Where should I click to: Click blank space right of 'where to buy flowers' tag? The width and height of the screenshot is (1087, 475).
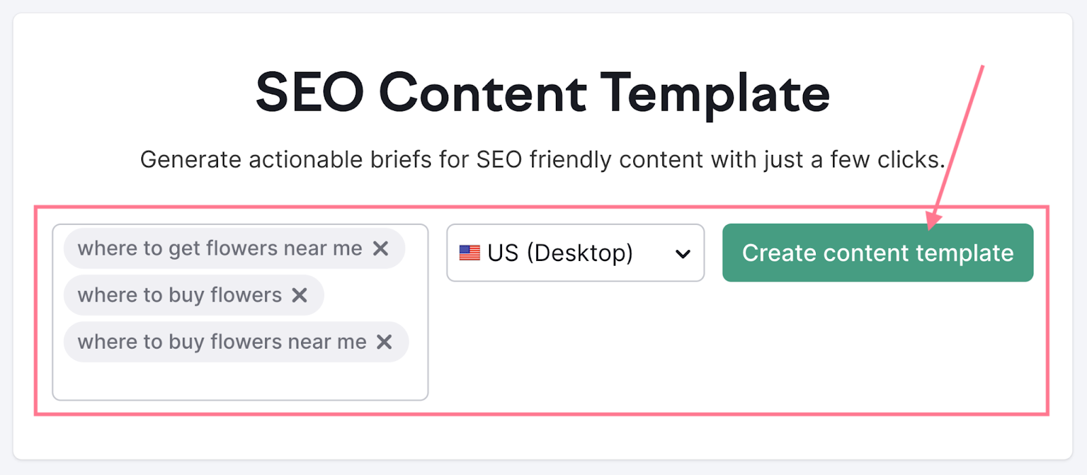click(x=374, y=295)
